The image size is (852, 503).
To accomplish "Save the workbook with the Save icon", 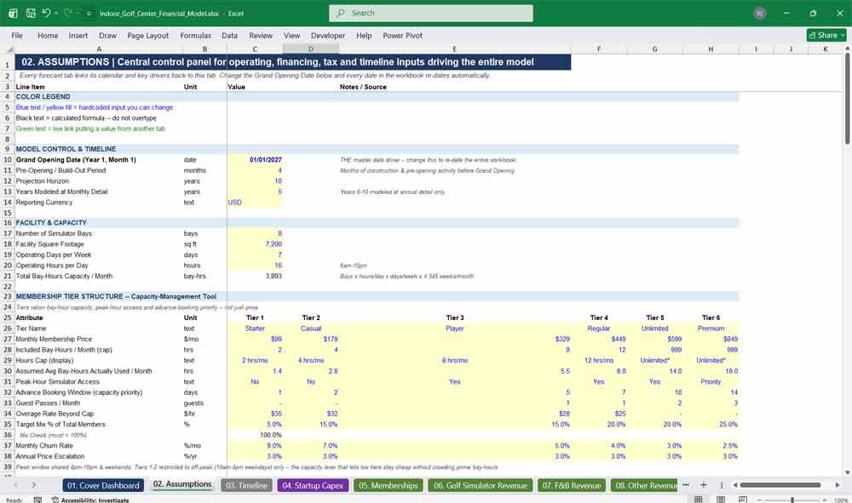I will tap(31, 13).
